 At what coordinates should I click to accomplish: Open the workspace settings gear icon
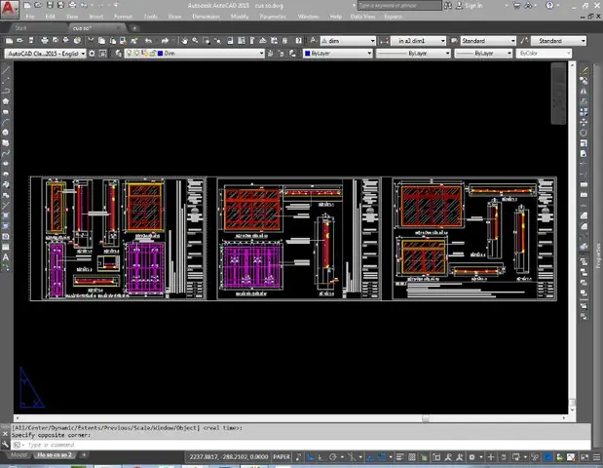coord(92,54)
